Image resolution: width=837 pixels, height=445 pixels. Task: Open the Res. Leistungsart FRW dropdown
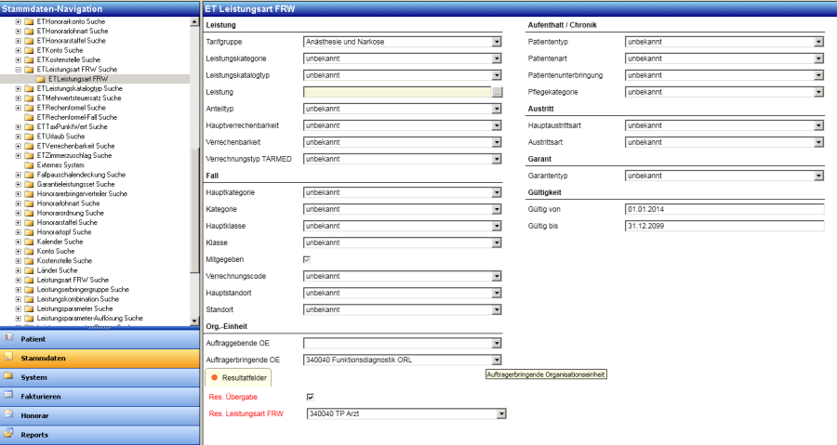click(x=500, y=413)
